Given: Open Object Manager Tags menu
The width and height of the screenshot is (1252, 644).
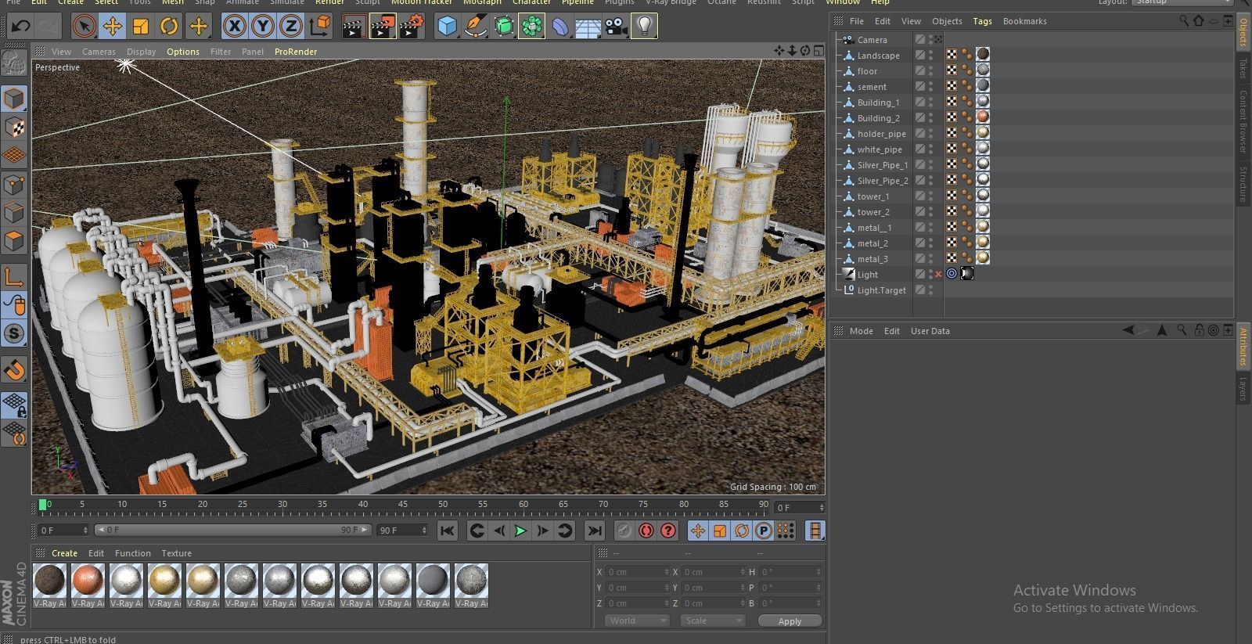Looking at the screenshot, I should coord(982,21).
